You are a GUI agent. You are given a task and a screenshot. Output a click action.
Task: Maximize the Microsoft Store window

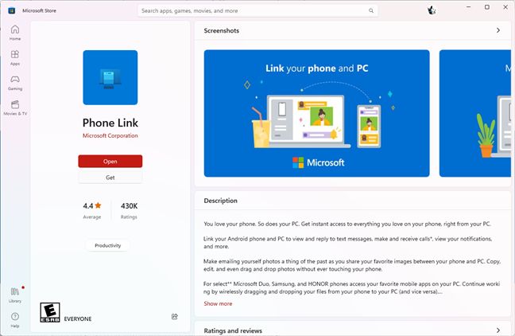point(487,7)
